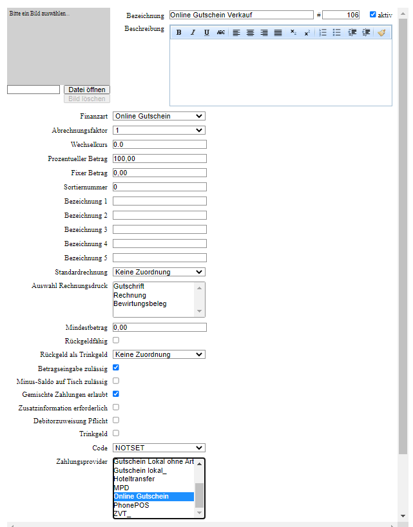
Task: Apply superscript formatting
Action: coord(307,33)
